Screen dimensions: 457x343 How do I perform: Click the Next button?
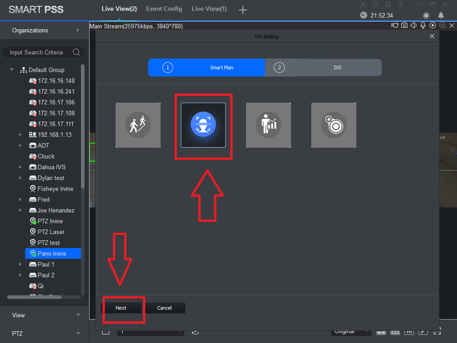coord(121,308)
